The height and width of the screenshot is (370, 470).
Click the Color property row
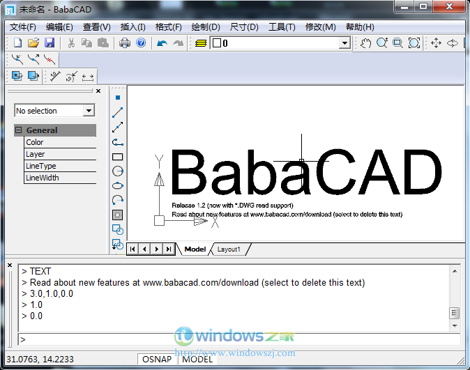click(60, 142)
